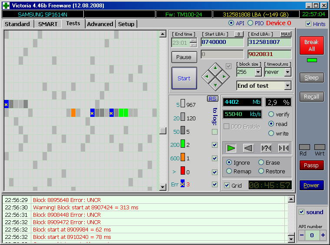Viewport: 330px width, 245px height.
Task: Click the green 200 ms block color indicator
Action: pos(183,144)
